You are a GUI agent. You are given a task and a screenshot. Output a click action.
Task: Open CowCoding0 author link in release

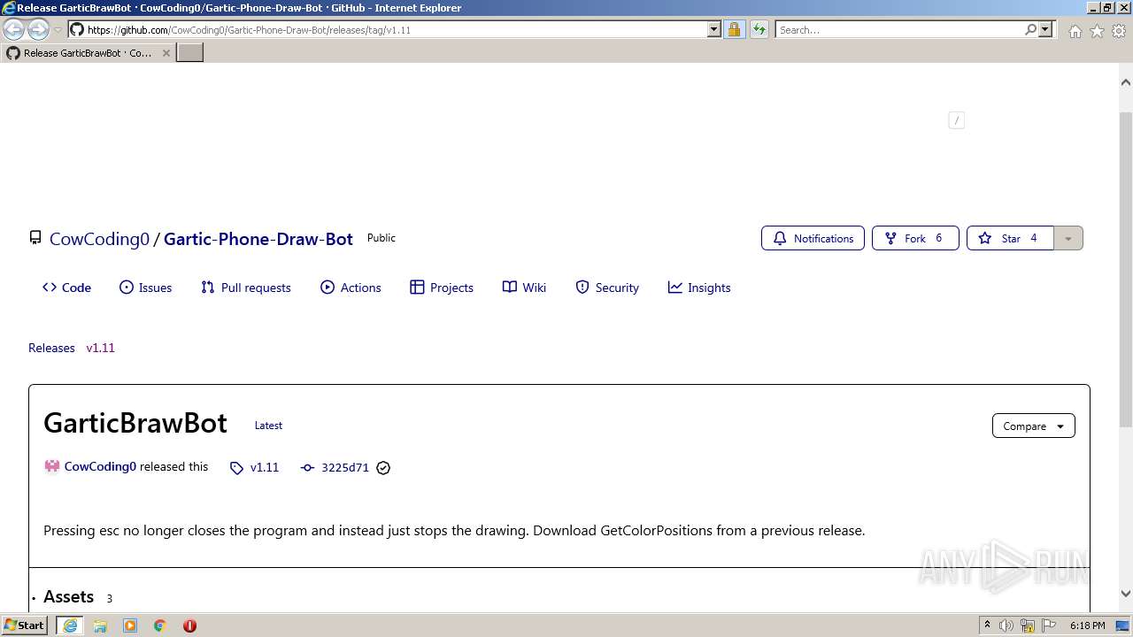coord(100,466)
